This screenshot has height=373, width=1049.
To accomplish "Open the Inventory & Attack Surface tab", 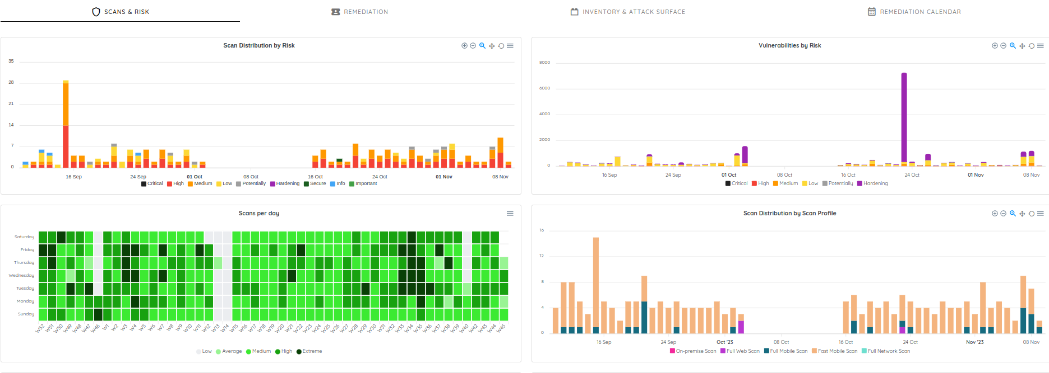I will click(628, 12).
